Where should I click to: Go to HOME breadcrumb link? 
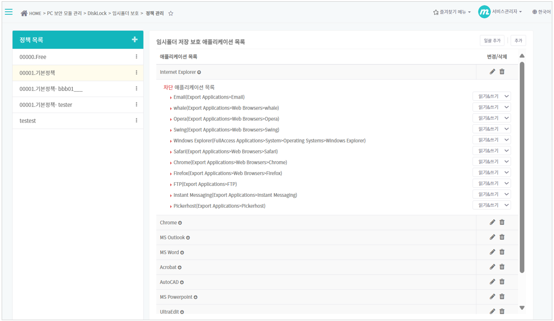click(35, 13)
